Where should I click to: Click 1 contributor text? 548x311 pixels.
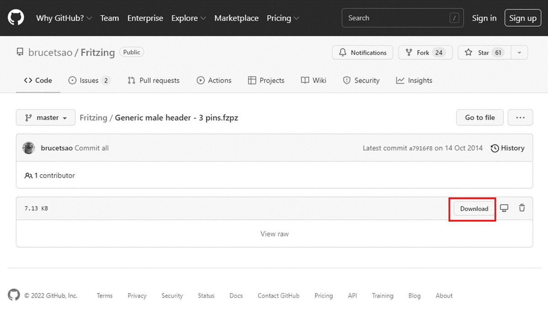click(x=50, y=175)
